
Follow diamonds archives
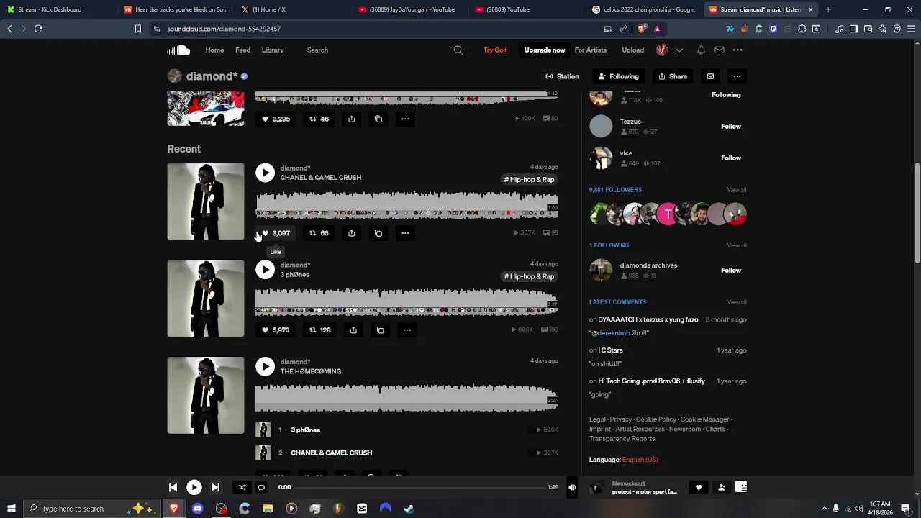click(x=731, y=271)
